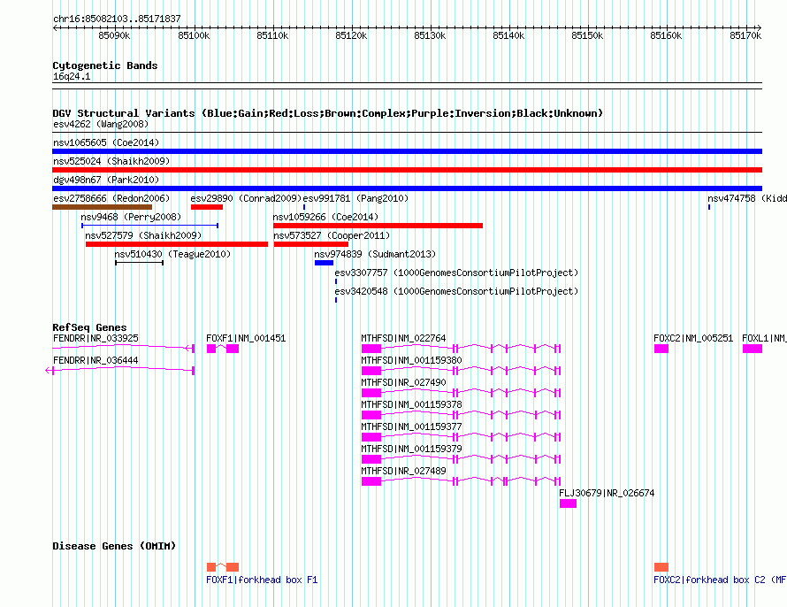Click the nsv1059266 (Coe2014) red loss bar
Viewport: 787px width, 607px height.
click(378, 226)
